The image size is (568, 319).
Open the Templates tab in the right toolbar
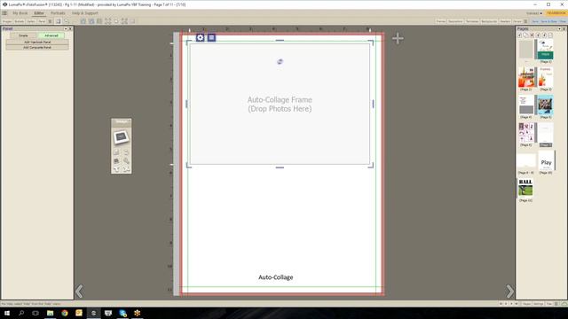tap(472, 21)
